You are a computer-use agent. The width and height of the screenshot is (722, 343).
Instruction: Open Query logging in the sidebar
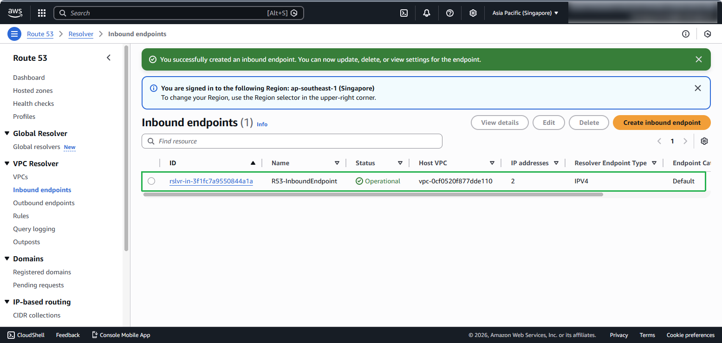pos(34,229)
